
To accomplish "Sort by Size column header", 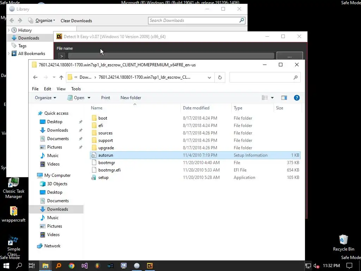I will coord(280,108).
